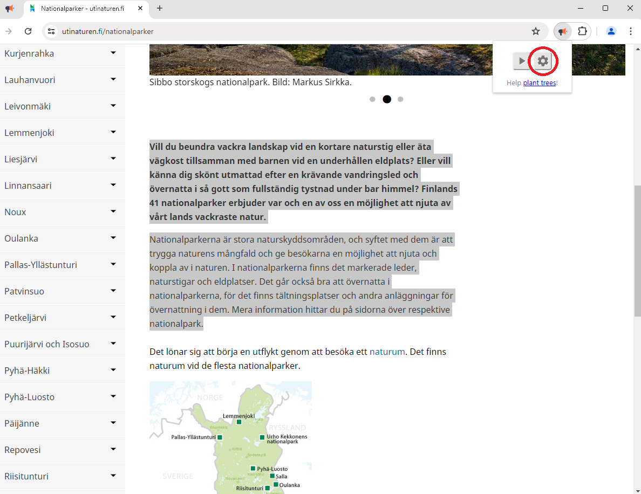Switch to the pinned megaphone tab
Viewport: 641px width, 494px height.
tap(10, 8)
